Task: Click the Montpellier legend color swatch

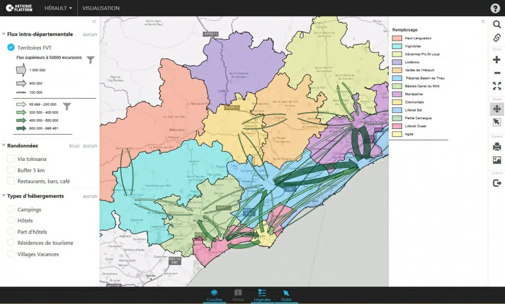Action: 397,94
